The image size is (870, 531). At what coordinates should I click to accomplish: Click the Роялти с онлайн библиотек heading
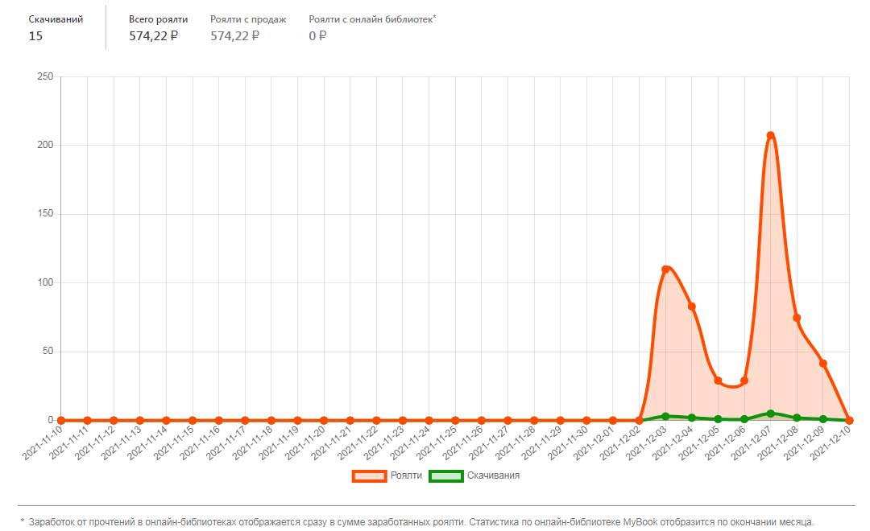371,19
